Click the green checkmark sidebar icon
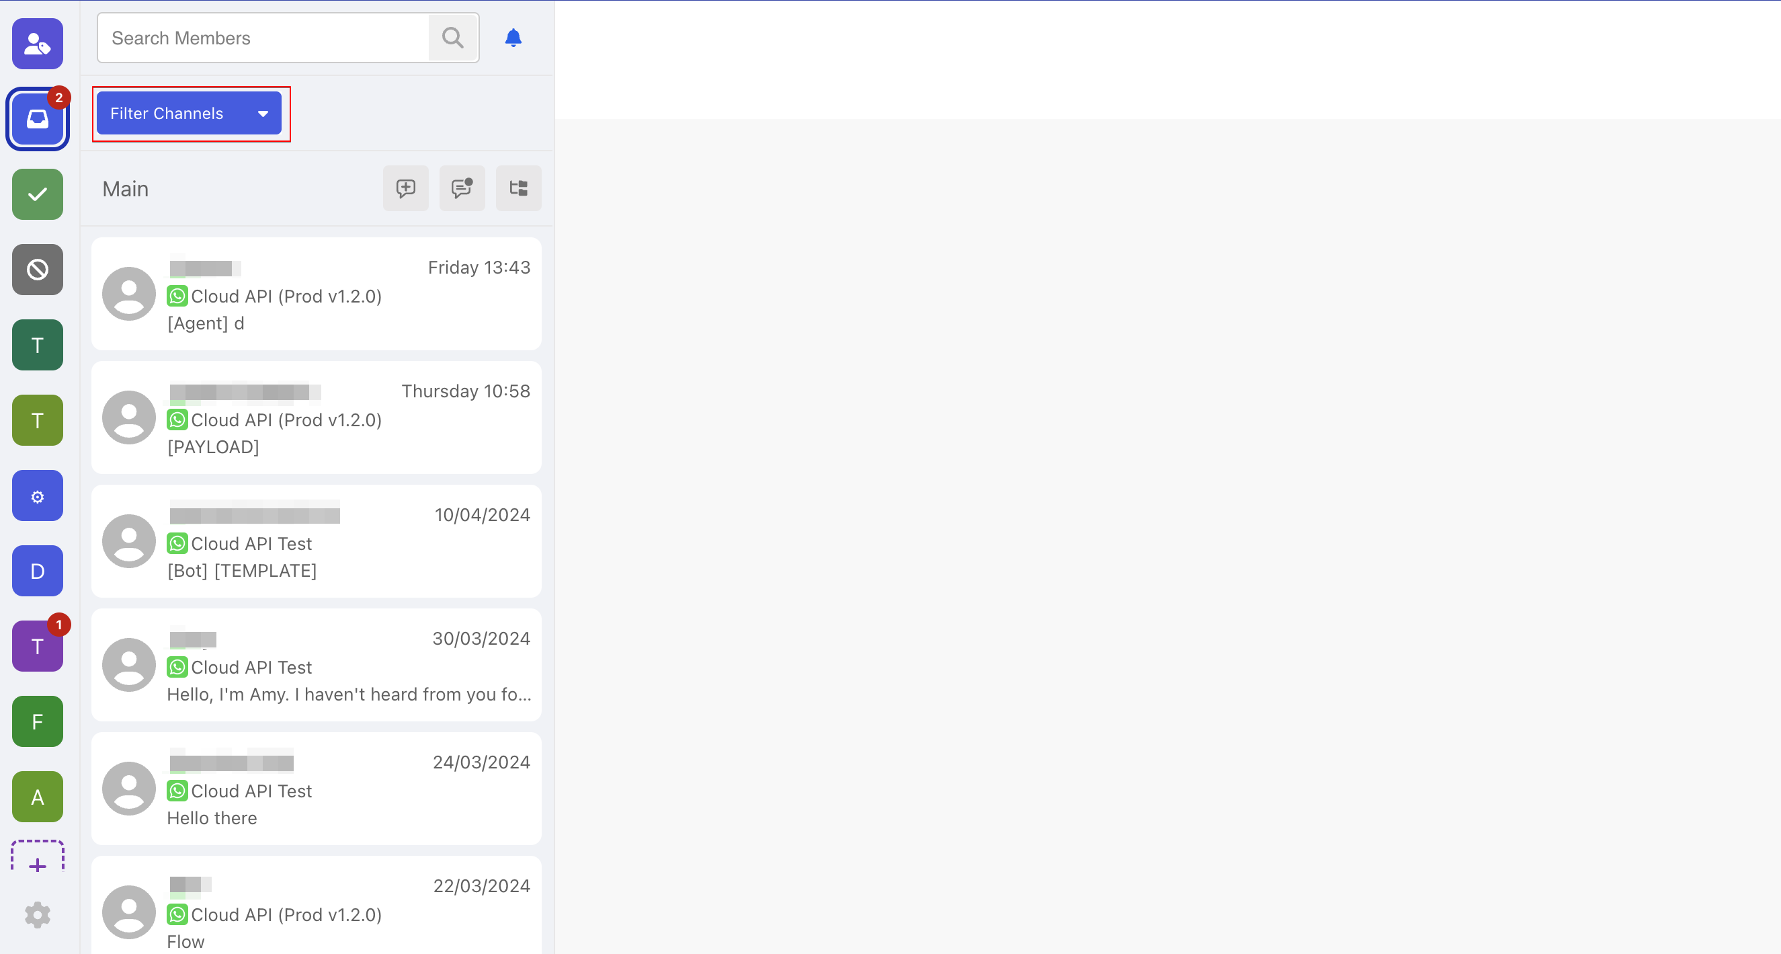Screen dimensions: 1781x954 [38, 194]
